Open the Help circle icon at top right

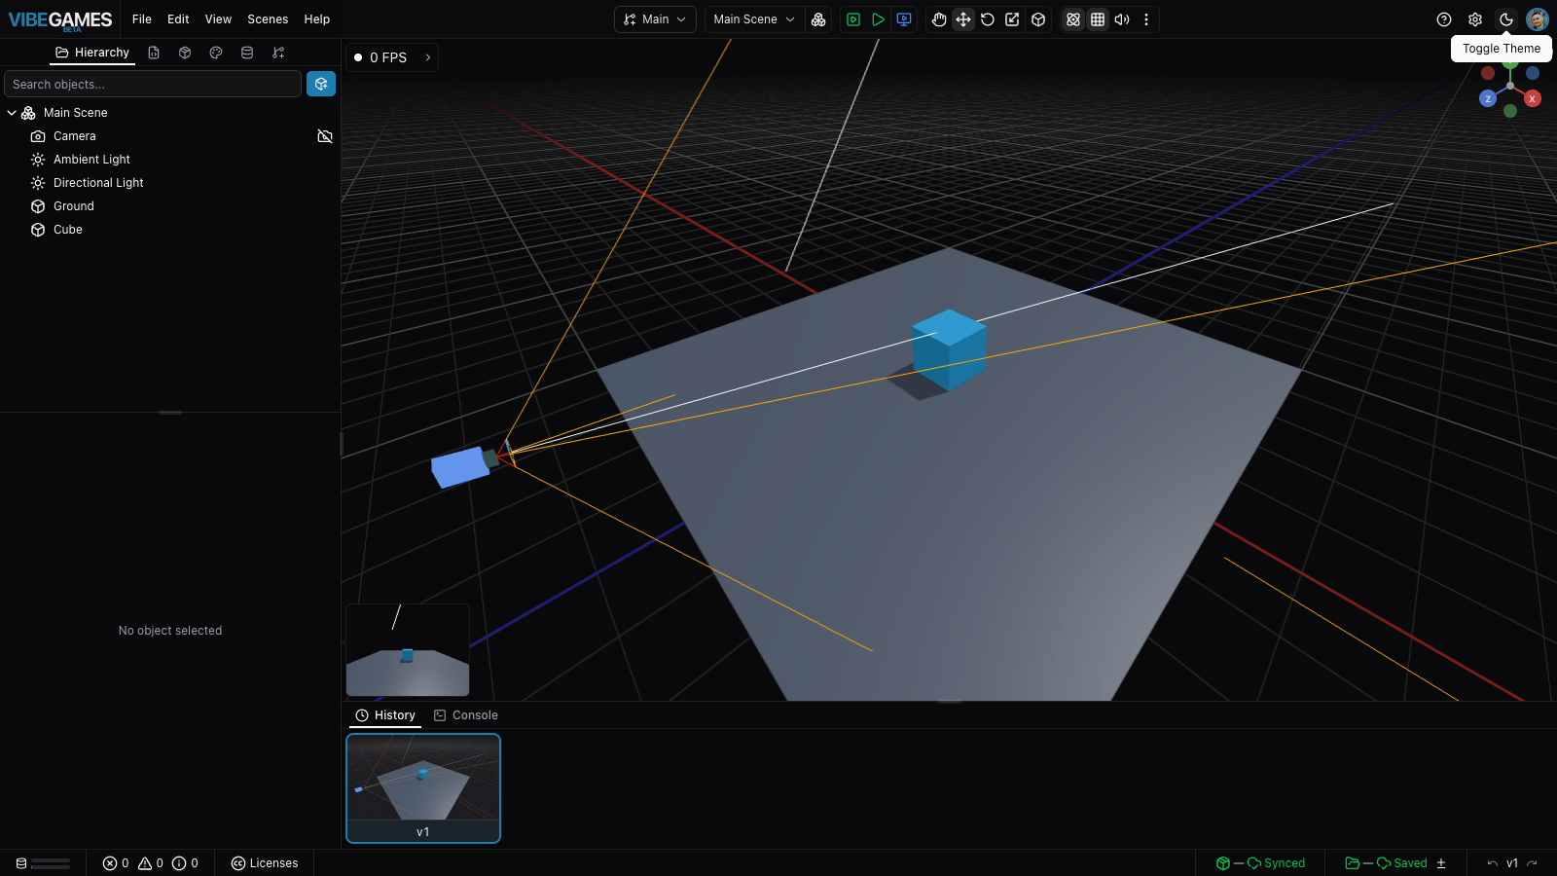[1444, 19]
